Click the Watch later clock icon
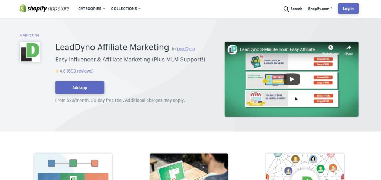This screenshot has width=381, height=180. [330, 48]
